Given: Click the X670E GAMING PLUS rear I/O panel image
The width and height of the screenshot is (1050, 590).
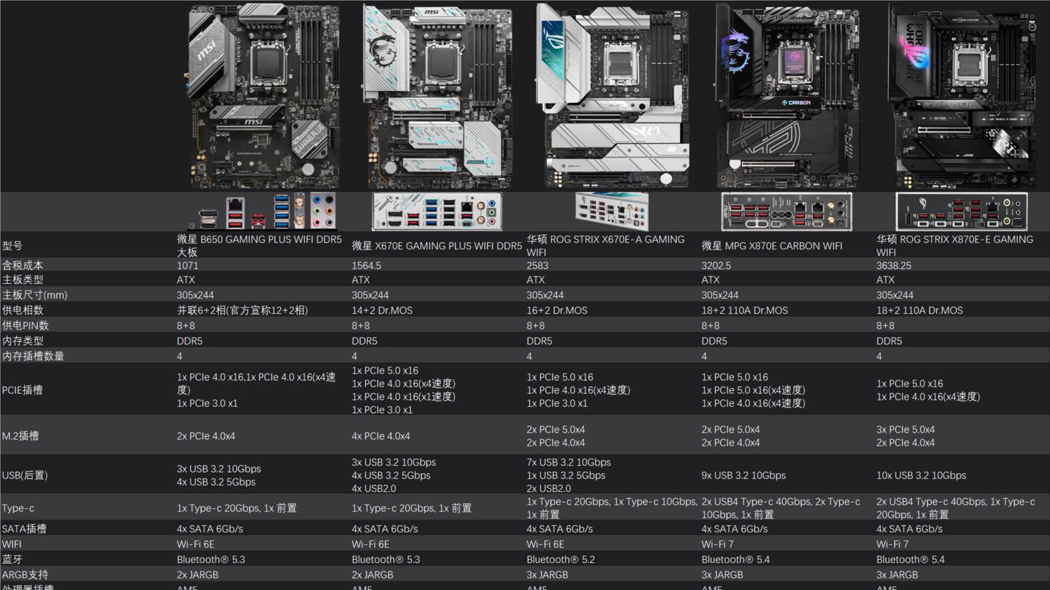Looking at the screenshot, I should click(x=437, y=211).
